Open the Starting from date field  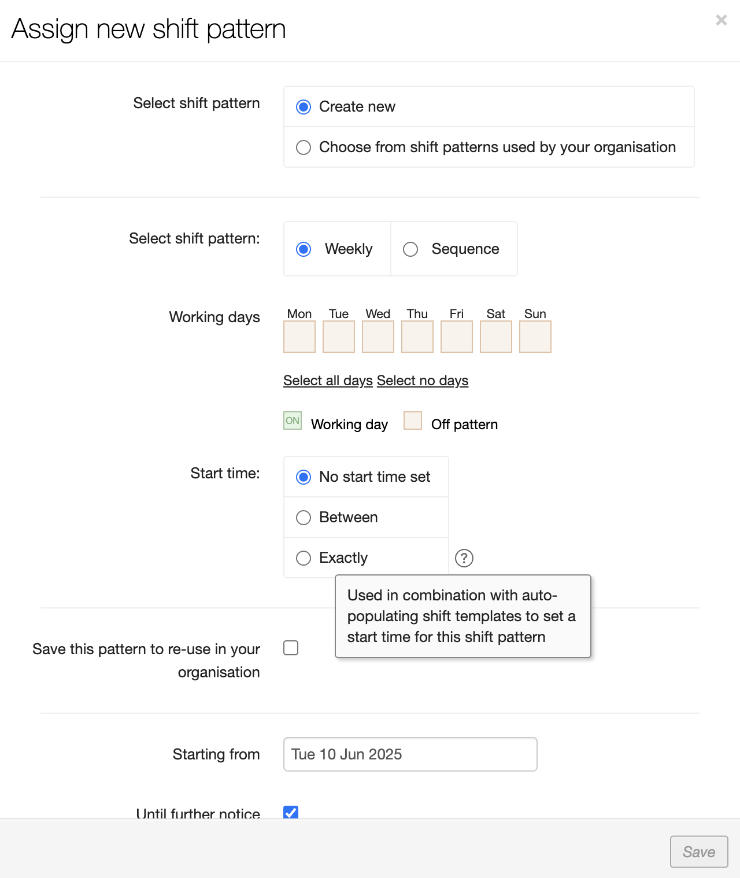pyautogui.click(x=410, y=754)
